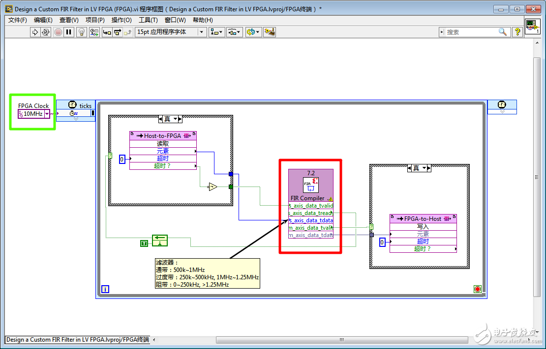Click the 搜索 search input field
The image size is (546, 349).
point(472,32)
